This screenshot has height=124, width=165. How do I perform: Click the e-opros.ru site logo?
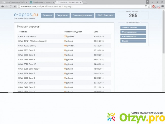(25, 16)
